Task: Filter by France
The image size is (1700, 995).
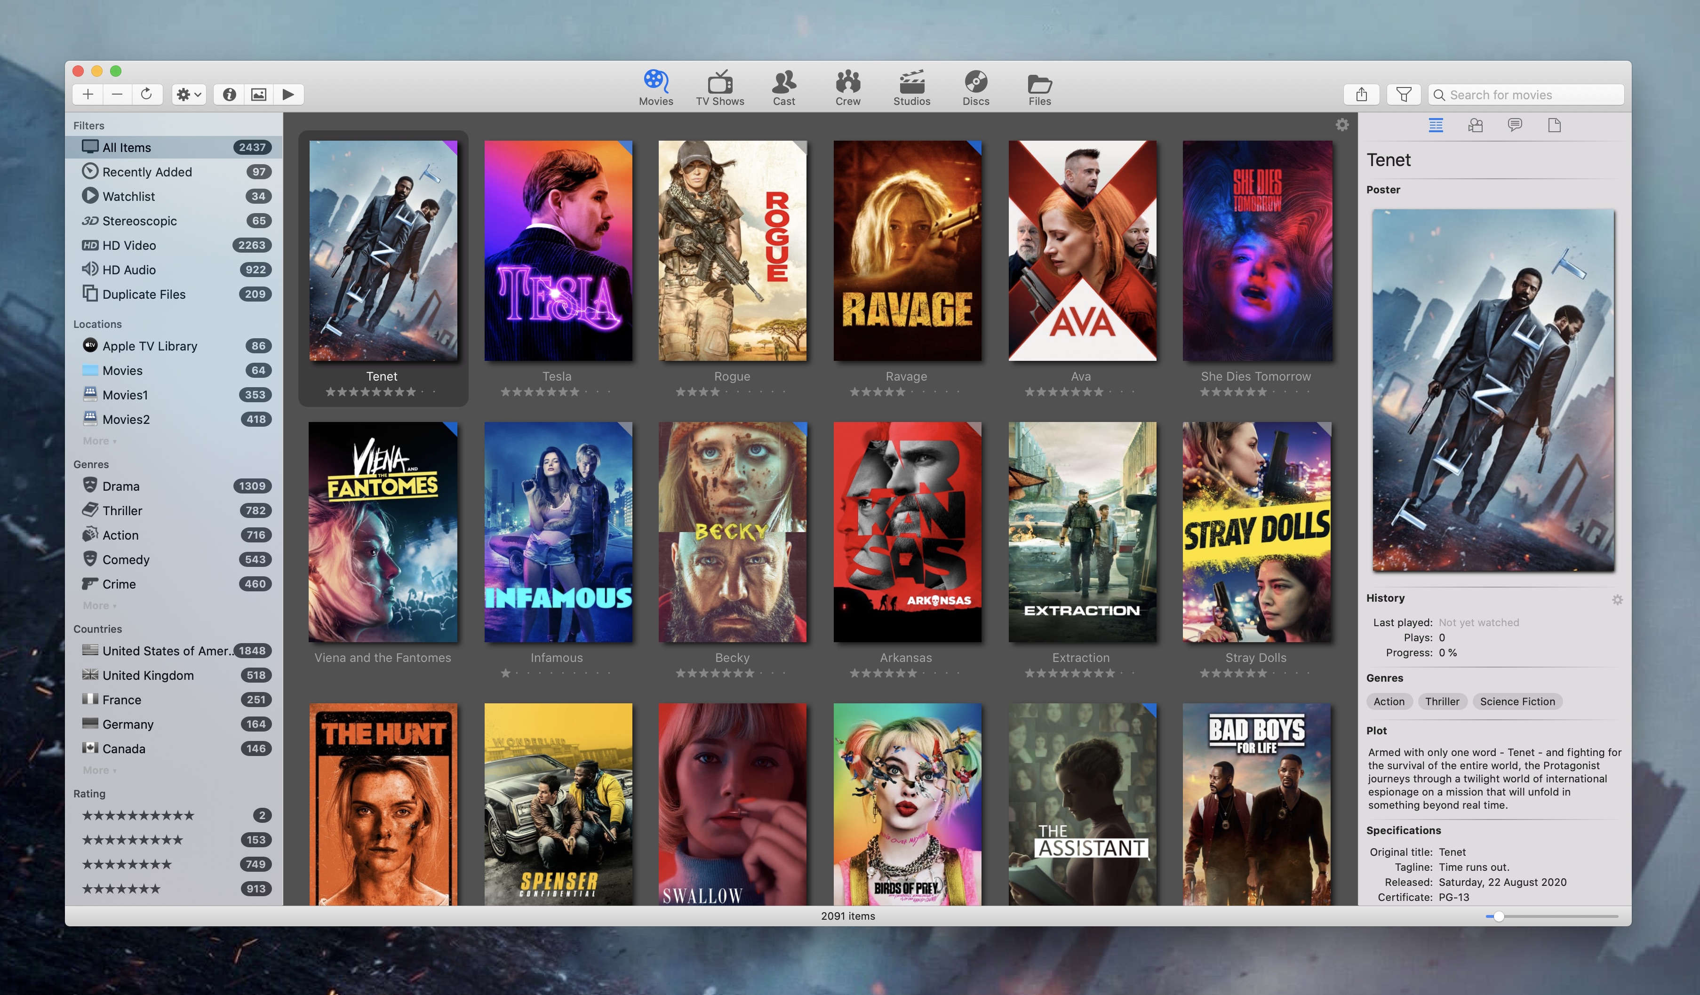Action: 173,700
